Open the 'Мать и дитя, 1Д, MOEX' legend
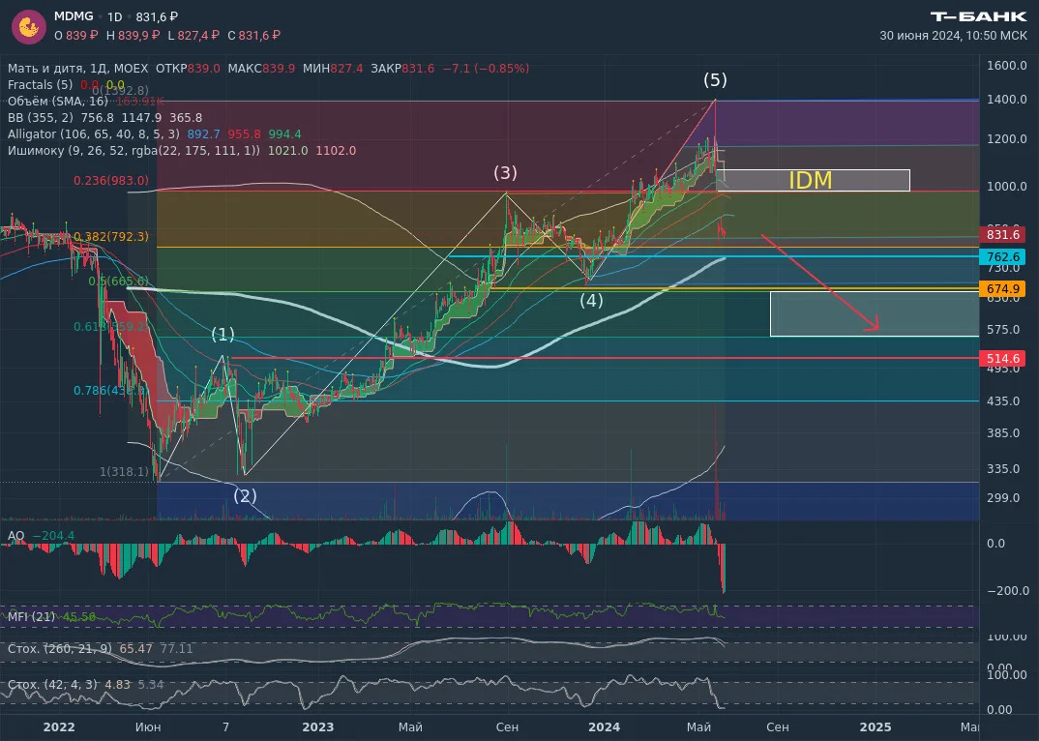Screen dimensions: 1039x741 point(78,69)
